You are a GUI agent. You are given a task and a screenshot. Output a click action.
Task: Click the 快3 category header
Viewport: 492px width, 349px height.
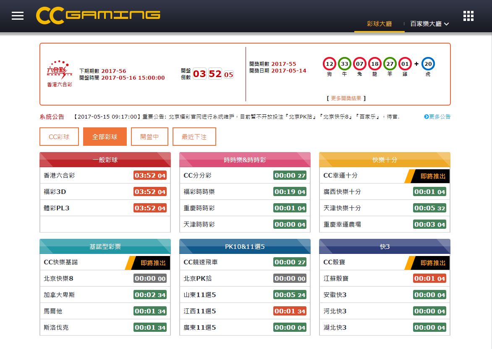point(385,246)
